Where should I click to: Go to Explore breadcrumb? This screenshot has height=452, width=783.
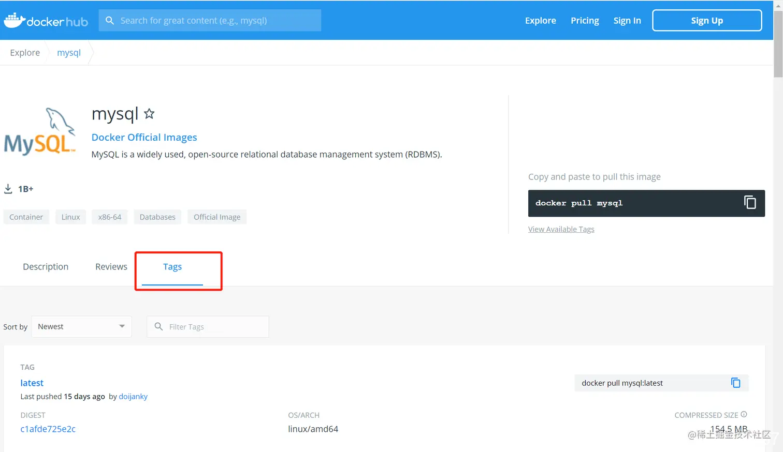click(25, 53)
